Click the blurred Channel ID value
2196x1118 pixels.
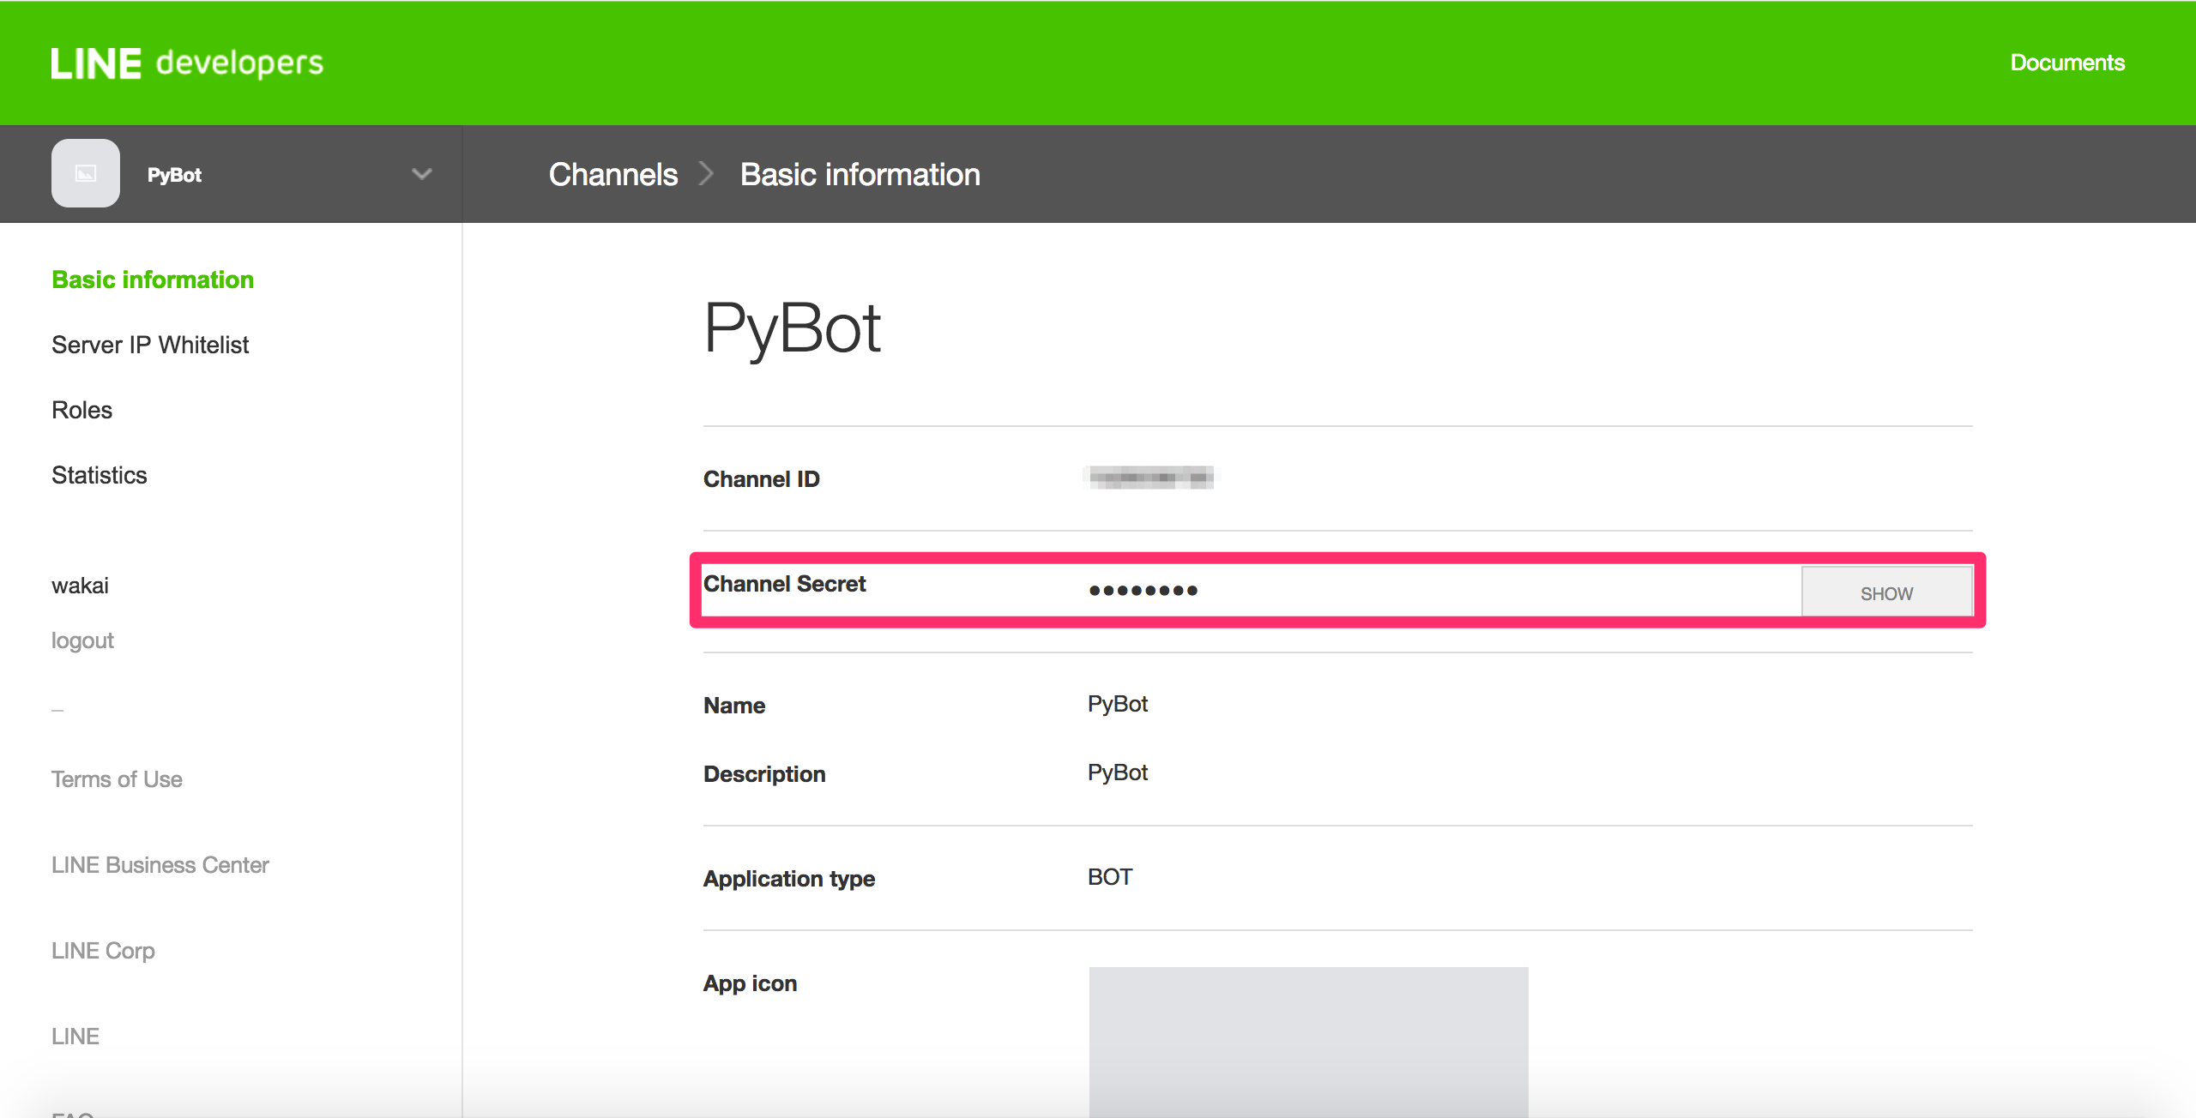[x=1151, y=477]
